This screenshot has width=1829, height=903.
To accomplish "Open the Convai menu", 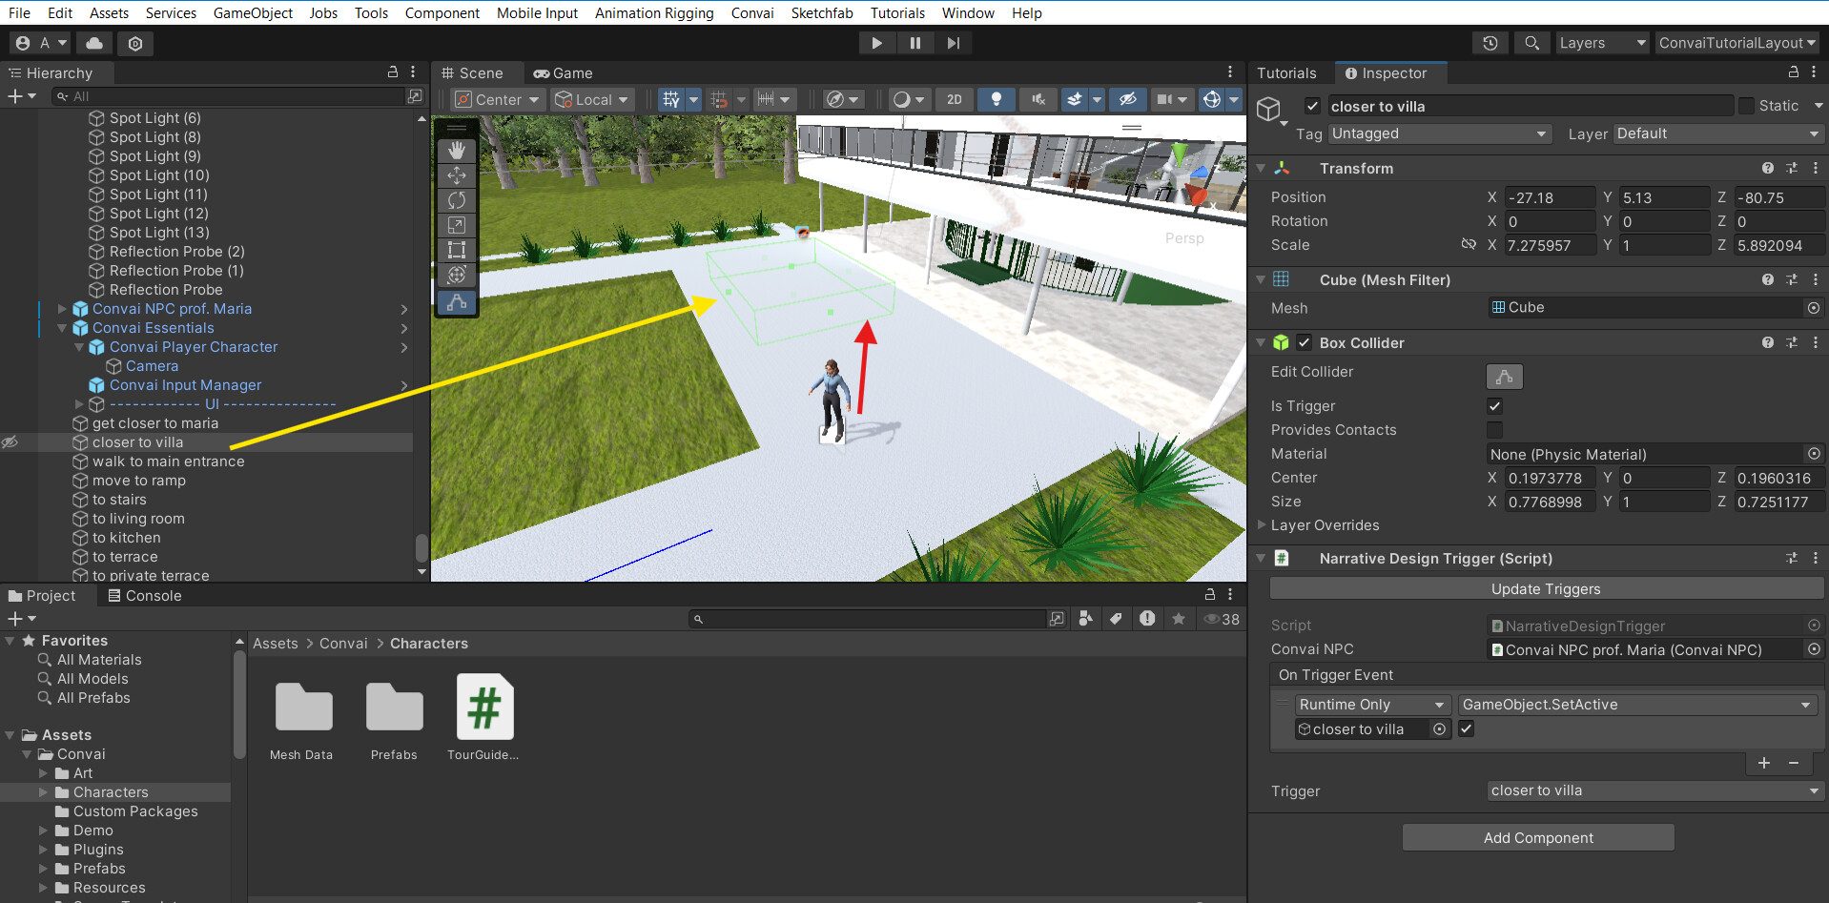I will (752, 12).
